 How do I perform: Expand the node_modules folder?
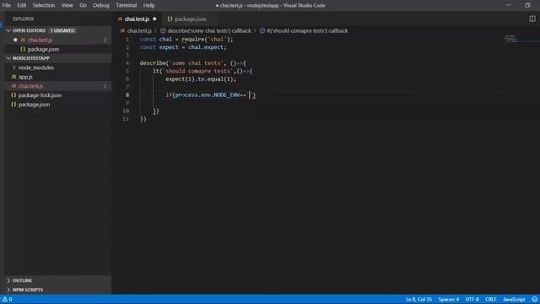coord(35,68)
